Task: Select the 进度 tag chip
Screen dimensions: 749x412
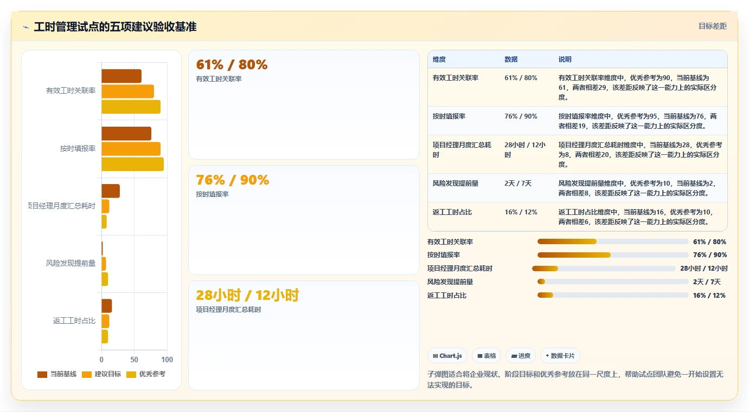Action: click(x=521, y=356)
